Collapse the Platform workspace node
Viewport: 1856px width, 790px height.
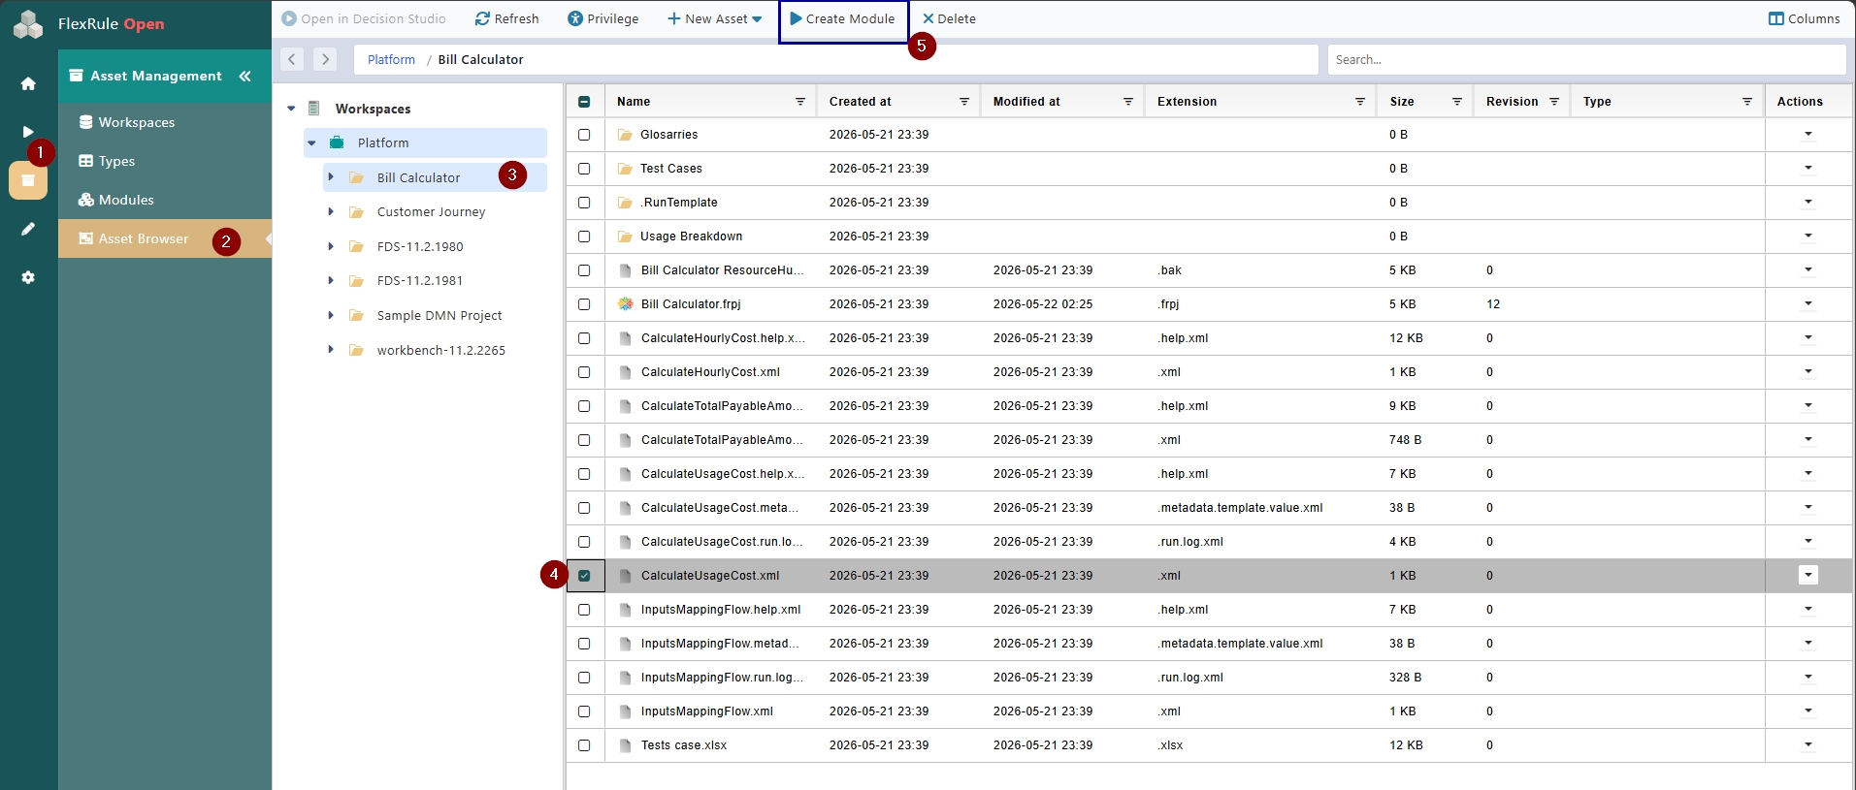[x=312, y=142]
